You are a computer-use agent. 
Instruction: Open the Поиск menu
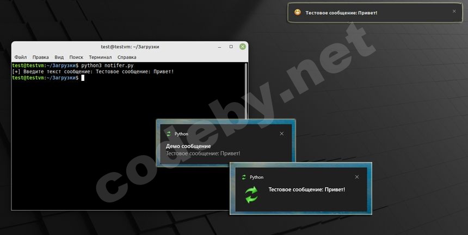(76, 57)
